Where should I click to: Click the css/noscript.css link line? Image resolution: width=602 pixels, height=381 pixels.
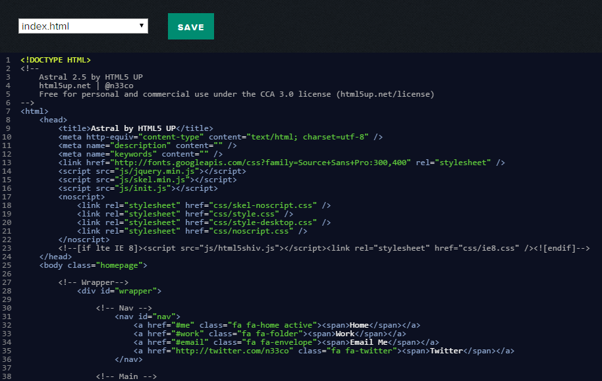192,231
